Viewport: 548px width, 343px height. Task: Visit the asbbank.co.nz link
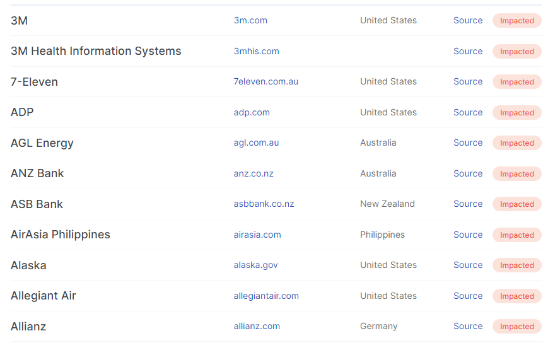point(264,204)
